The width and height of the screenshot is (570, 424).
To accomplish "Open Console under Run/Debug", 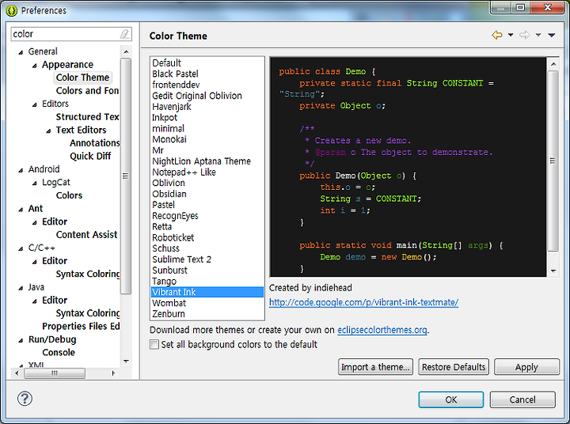I will 59,352.
